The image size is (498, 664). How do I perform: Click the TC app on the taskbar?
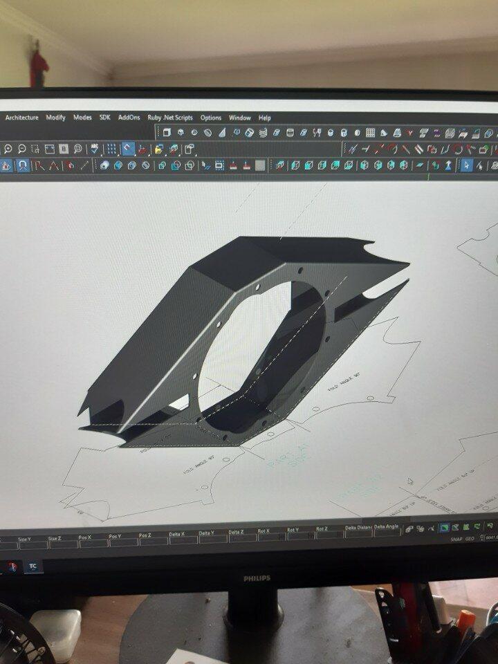tap(33, 566)
